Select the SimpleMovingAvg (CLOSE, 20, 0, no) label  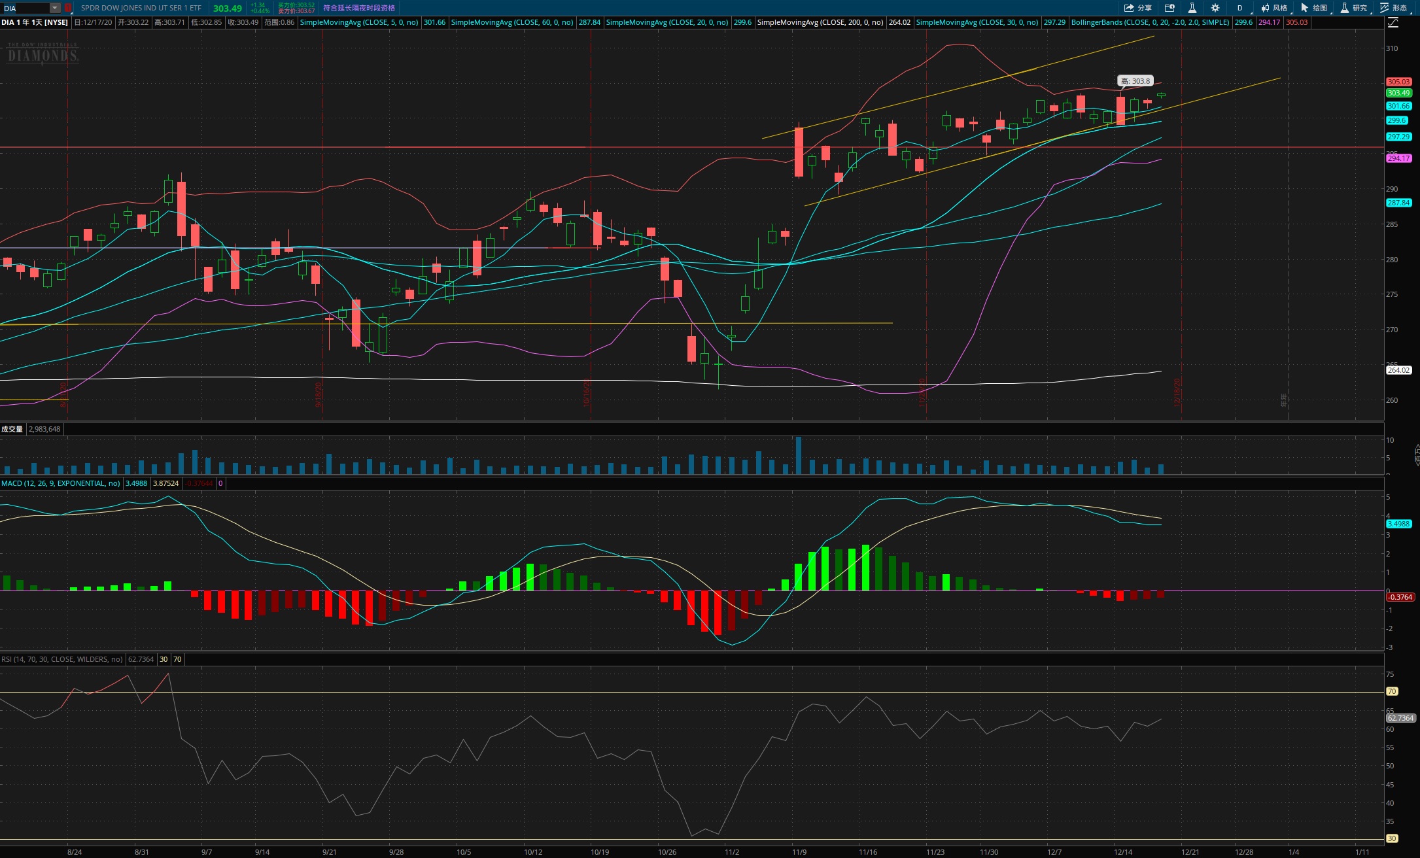[x=667, y=22]
